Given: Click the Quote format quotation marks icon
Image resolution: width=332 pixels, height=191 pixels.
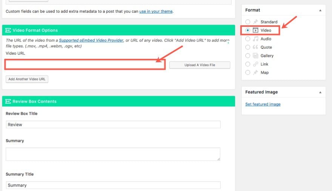Looking at the screenshot, I should pos(255,47).
